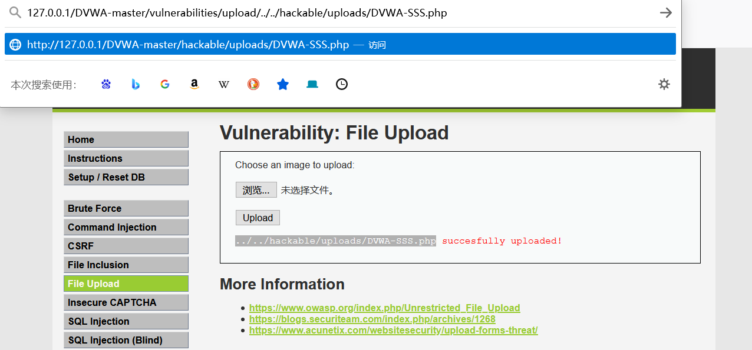Image resolution: width=752 pixels, height=350 pixels.
Task: Search with the DuckDuckGo engine icon
Action: coord(253,84)
